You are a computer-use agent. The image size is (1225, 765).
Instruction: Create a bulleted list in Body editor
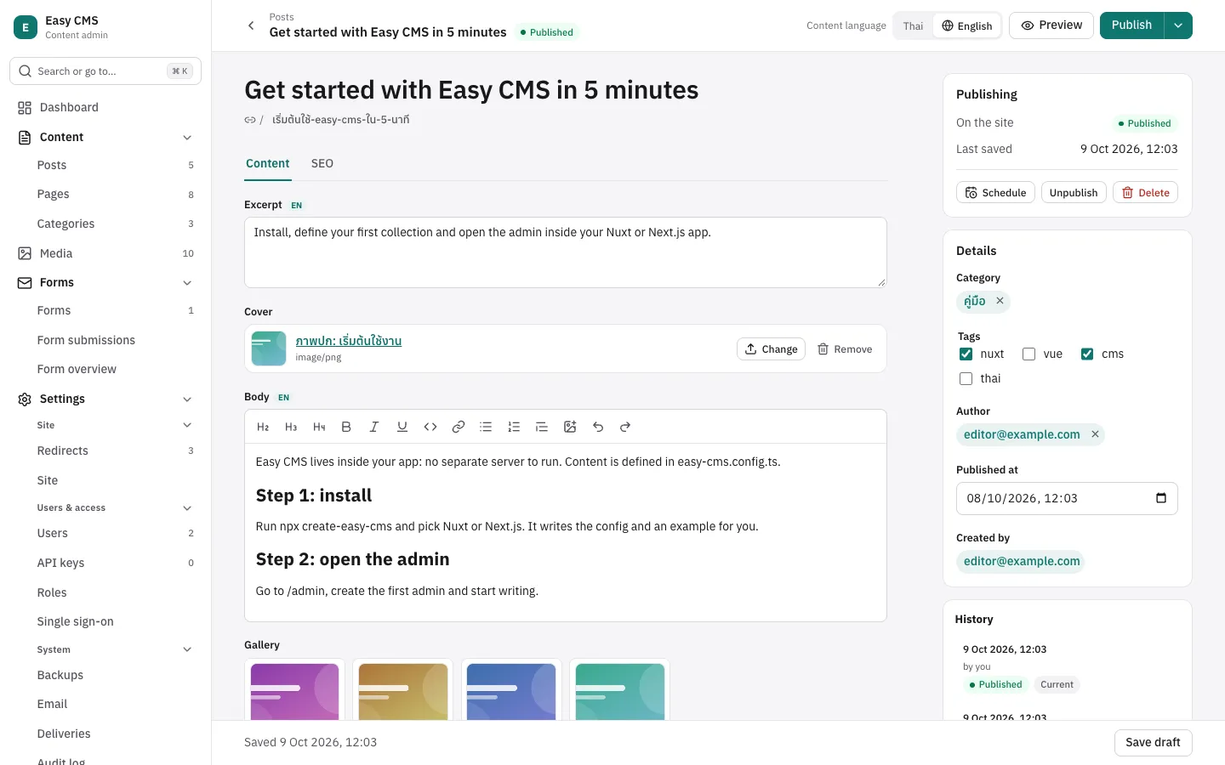(486, 427)
